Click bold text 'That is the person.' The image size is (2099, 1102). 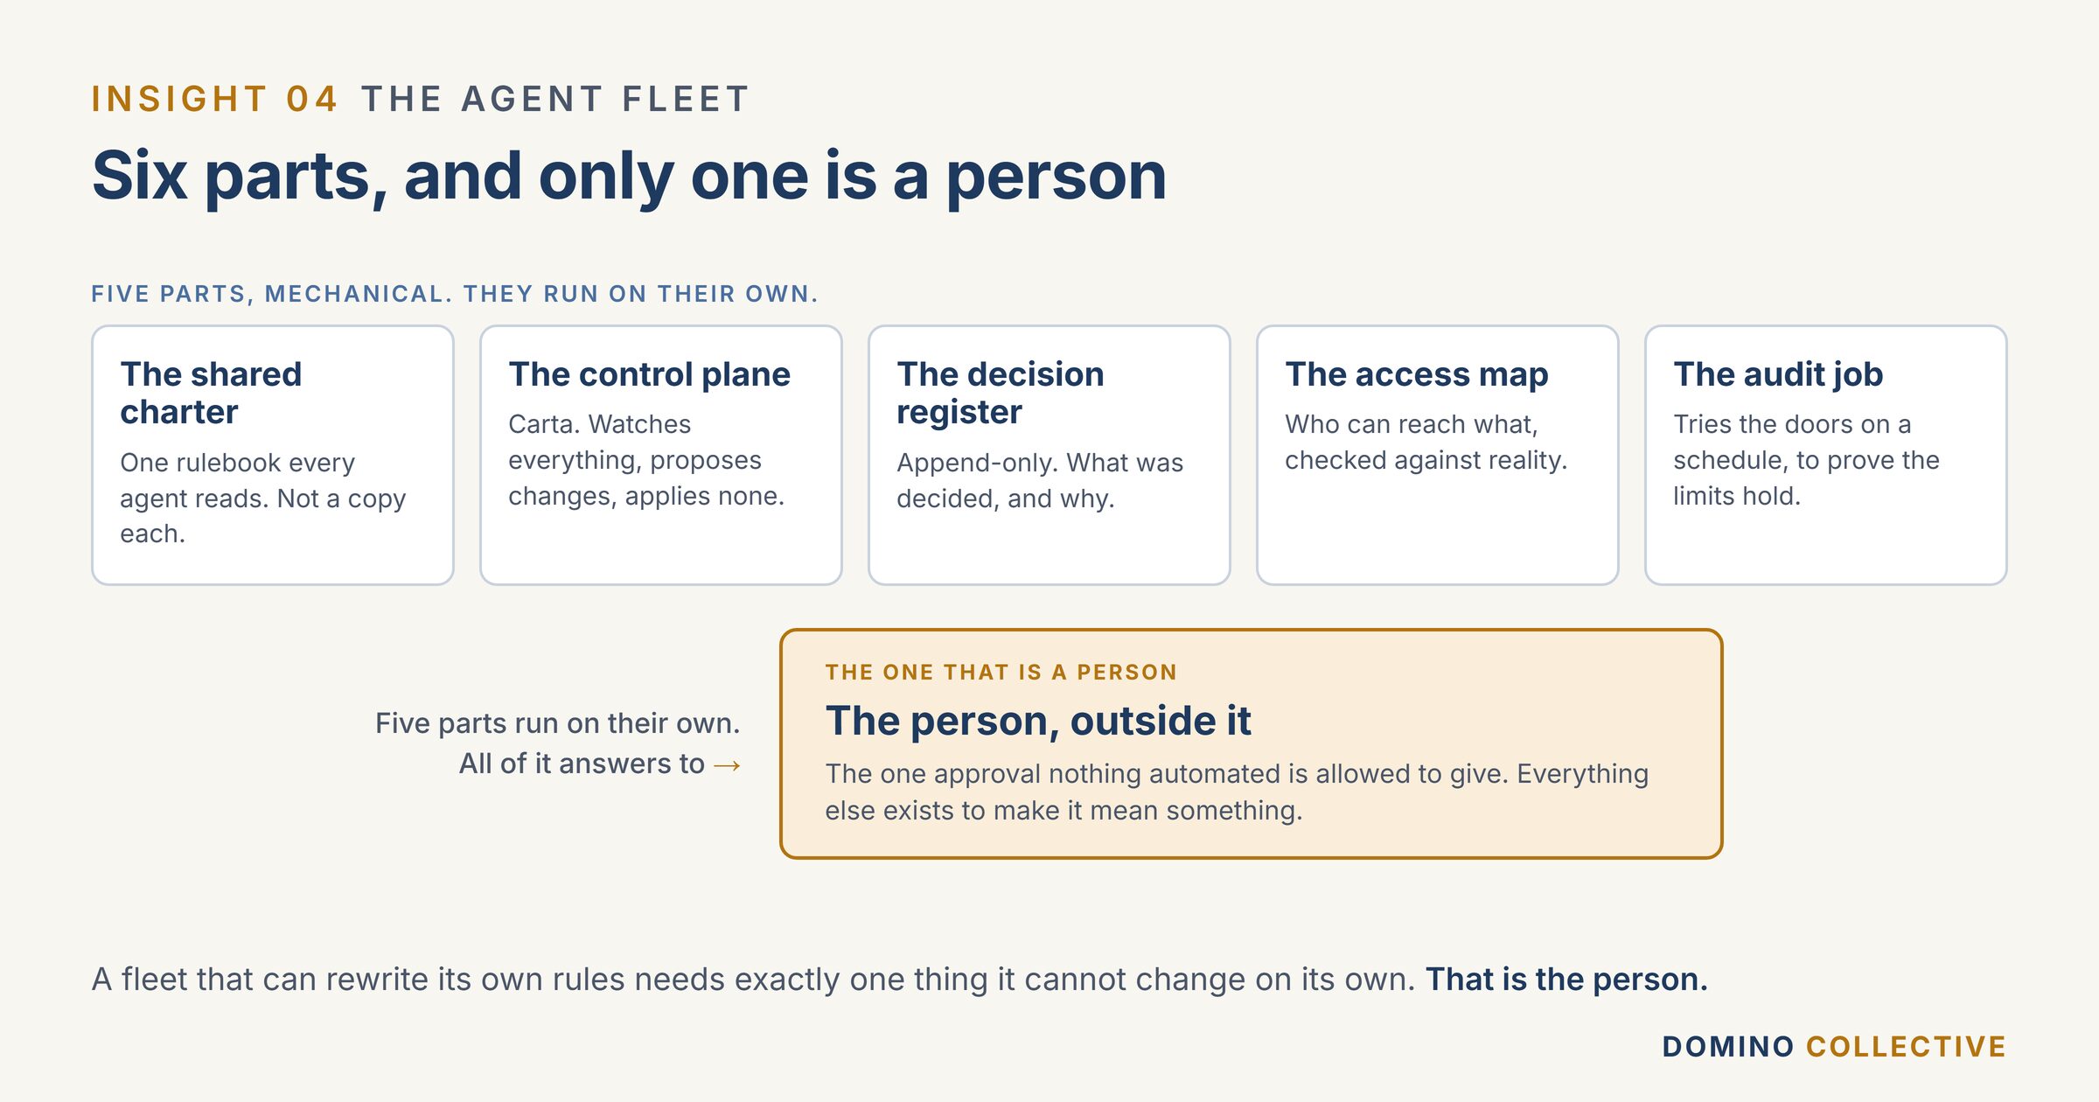pos(1566,980)
